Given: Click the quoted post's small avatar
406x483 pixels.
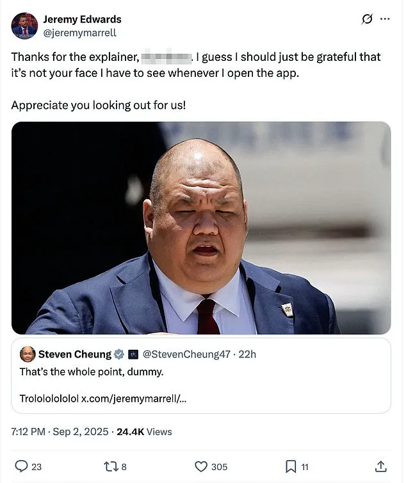Looking at the screenshot, I should (28, 354).
